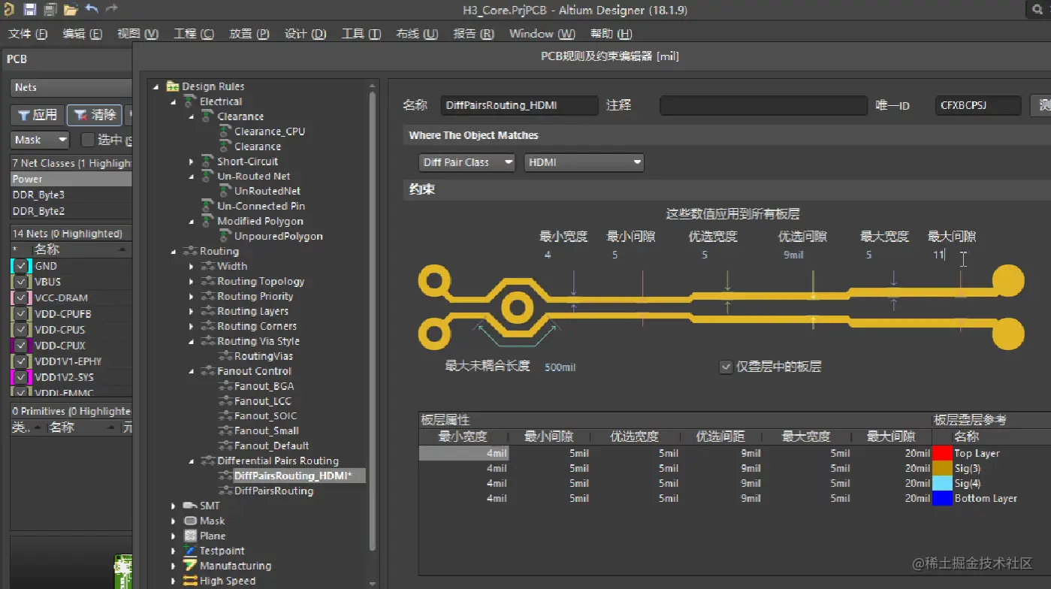Expand the Width rule node
This screenshot has height=589, width=1051.
coord(192,266)
